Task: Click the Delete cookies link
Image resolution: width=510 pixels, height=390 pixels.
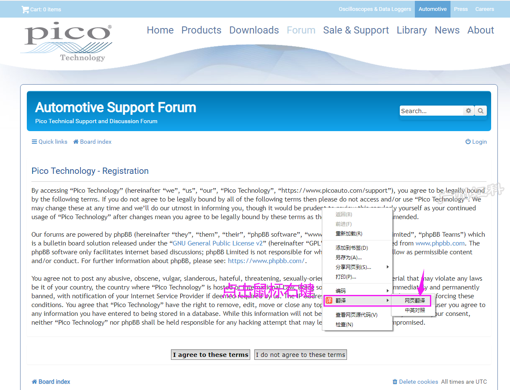Action: pos(415,382)
